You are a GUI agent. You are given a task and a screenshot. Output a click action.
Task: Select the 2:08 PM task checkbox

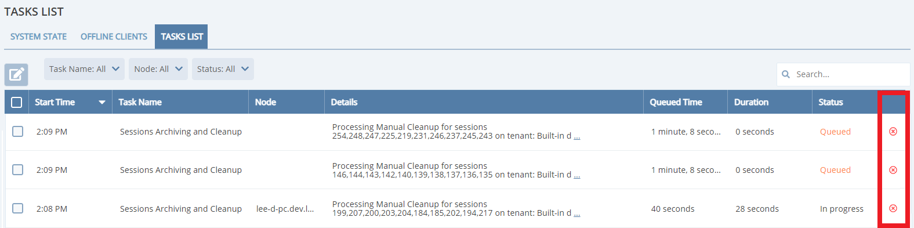(x=18, y=208)
